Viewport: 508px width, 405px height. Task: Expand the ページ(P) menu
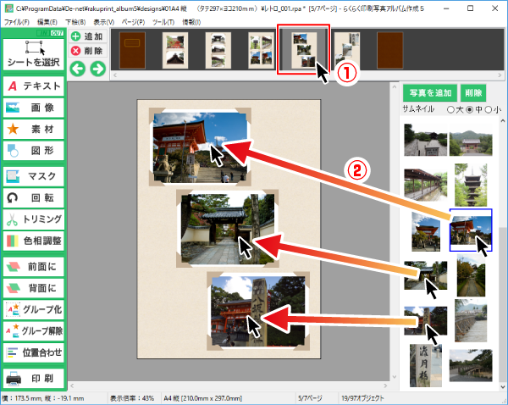133,21
